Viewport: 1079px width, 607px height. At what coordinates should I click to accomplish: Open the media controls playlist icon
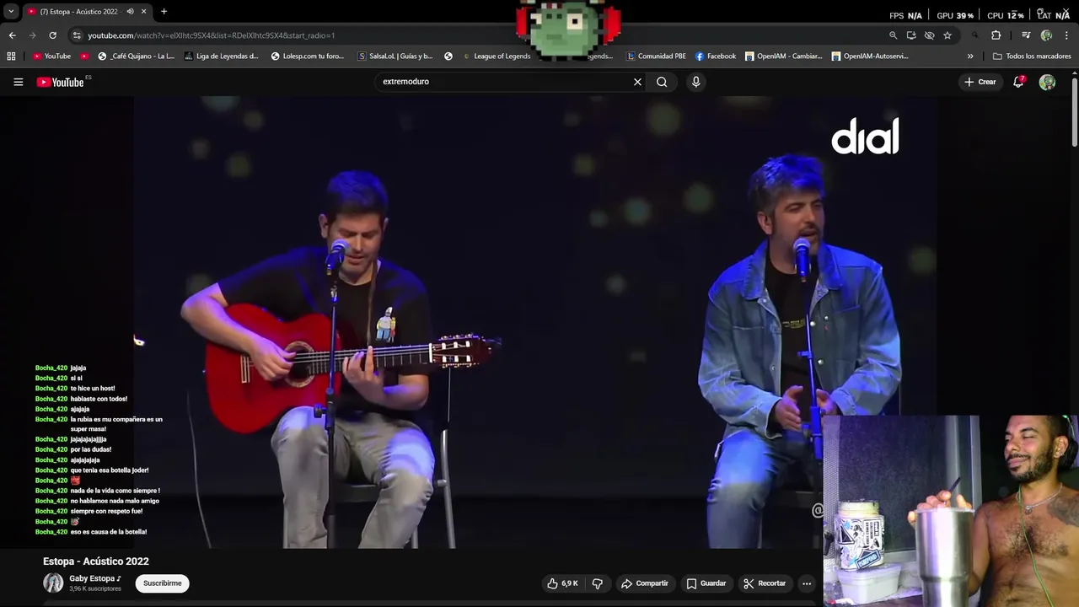point(1026,35)
